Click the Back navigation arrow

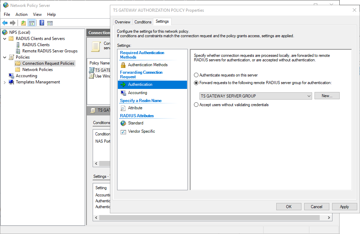pyautogui.click(x=4, y=23)
